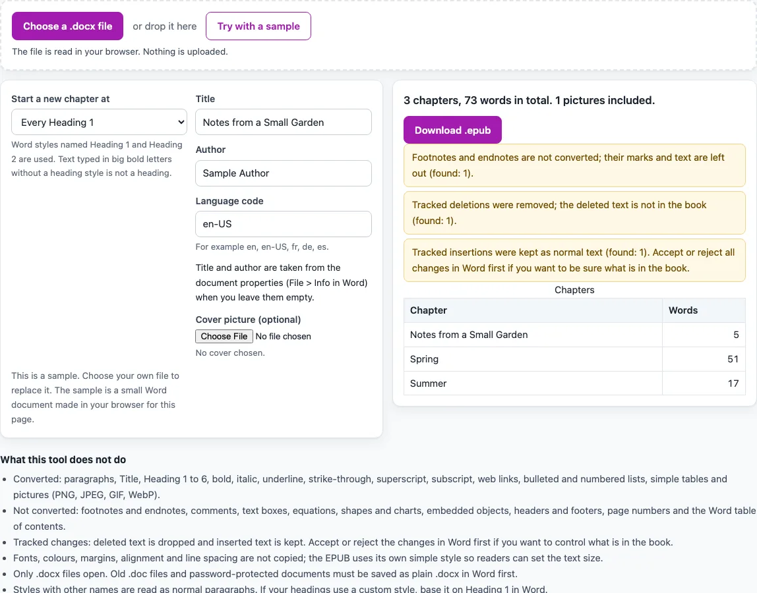Screen dimensions: 757x593
Task: Load a document with Try with a sample
Action: [258, 26]
